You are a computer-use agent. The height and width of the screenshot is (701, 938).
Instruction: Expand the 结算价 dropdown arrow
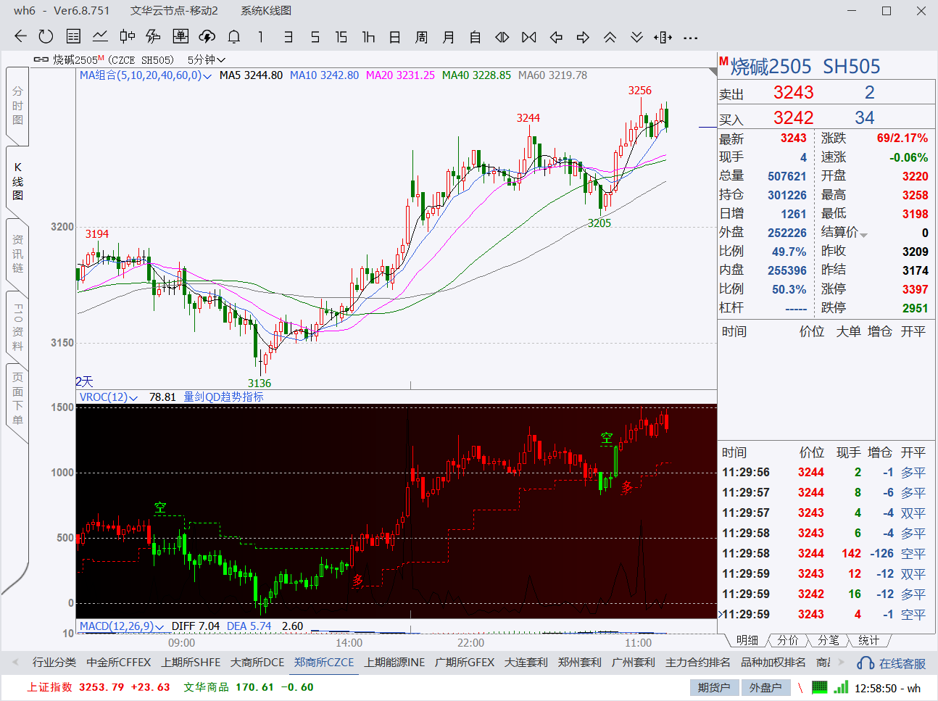(863, 234)
